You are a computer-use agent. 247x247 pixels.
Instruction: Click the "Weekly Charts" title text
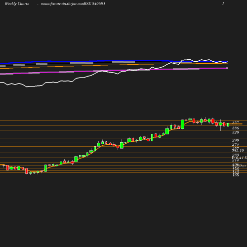[x=17, y=4]
